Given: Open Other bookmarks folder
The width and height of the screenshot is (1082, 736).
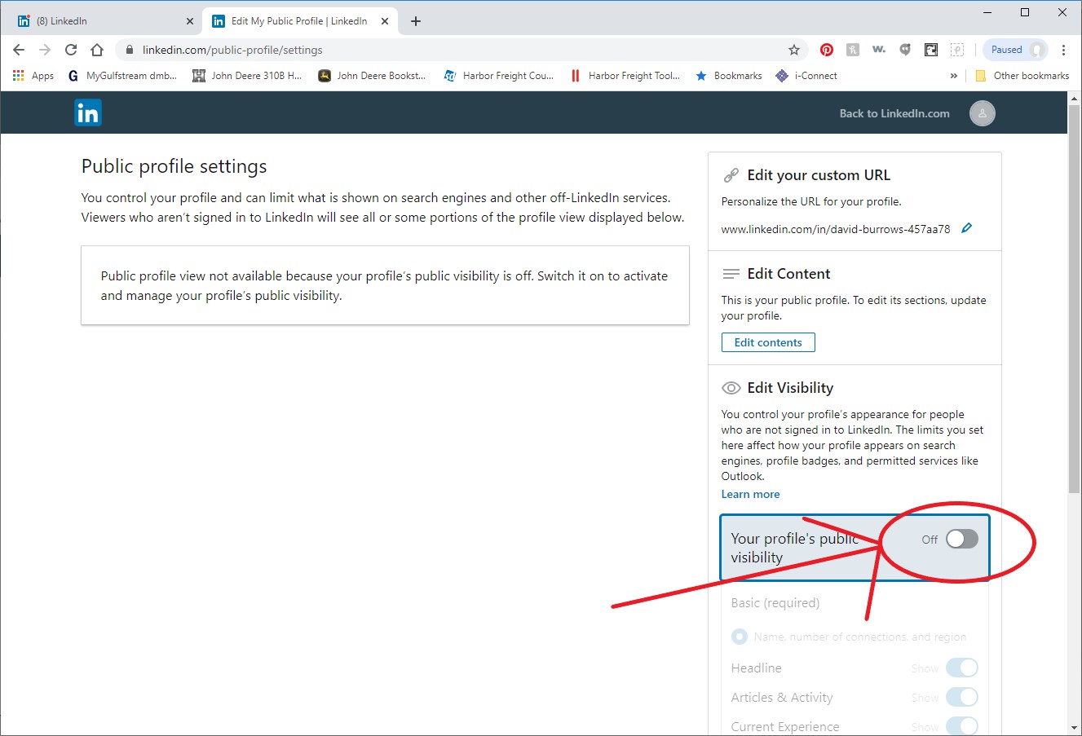Looking at the screenshot, I should 1022,76.
